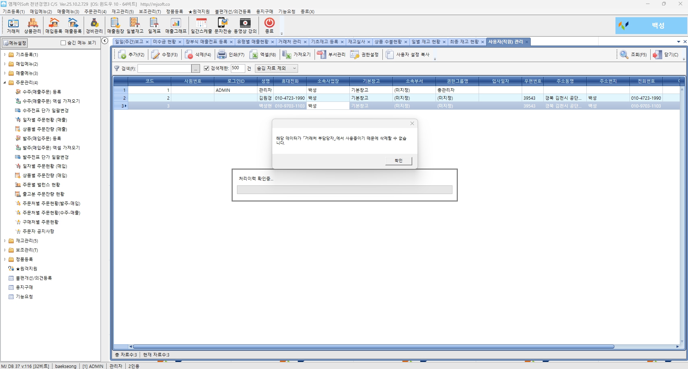Open the 매출메뉴(3) menu bar item
Image resolution: width=688 pixels, height=369 pixels.
[68, 11]
